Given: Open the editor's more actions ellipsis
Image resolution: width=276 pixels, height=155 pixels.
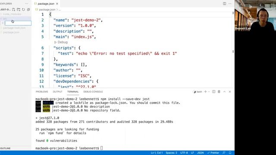Looking at the screenshot, I should (230, 3).
